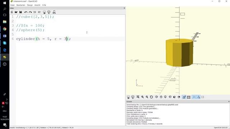The image size is (230, 129).
Task: Switch to Top view in viewer toolbar
Action: (161, 97)
